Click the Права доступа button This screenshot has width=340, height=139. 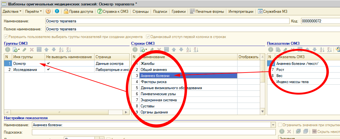click(79, 12)
